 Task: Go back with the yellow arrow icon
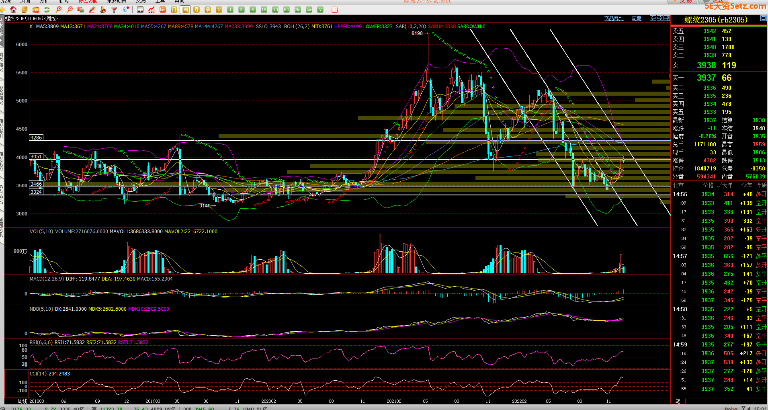[3, 10]
